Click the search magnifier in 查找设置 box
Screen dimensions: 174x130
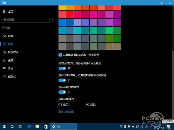[x=50, y=20]
